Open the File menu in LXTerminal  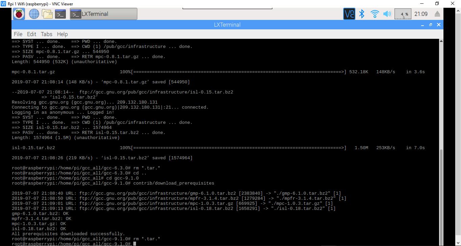pyautogui.click(x=18, y=34)
